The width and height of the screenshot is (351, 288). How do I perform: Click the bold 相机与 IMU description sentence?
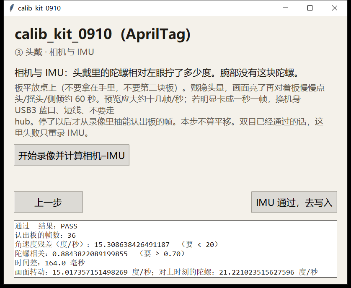157,73
